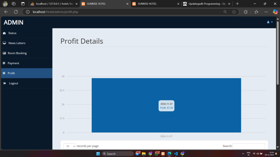View site information icon in address bar
This screenshot has width=280, height=157.
[x=28, y=12]
